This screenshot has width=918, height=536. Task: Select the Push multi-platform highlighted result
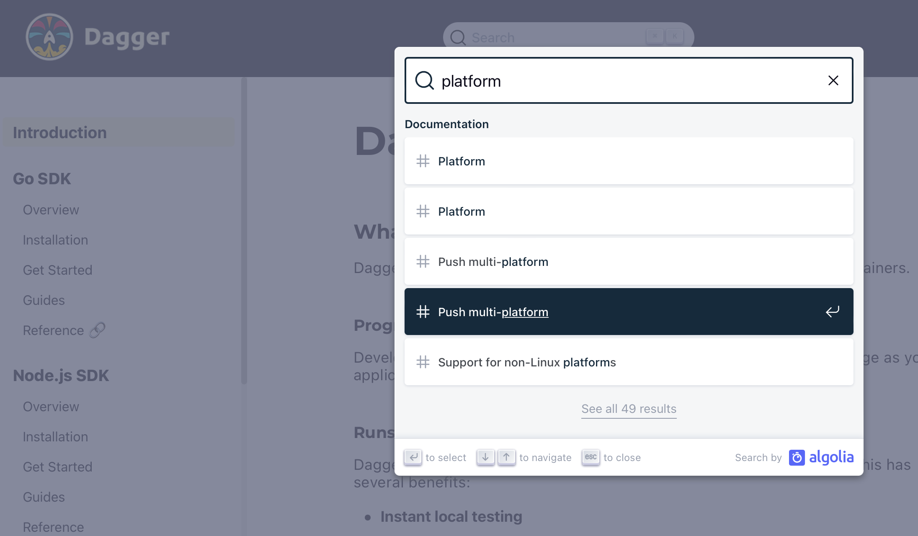[x=493, y=312]
